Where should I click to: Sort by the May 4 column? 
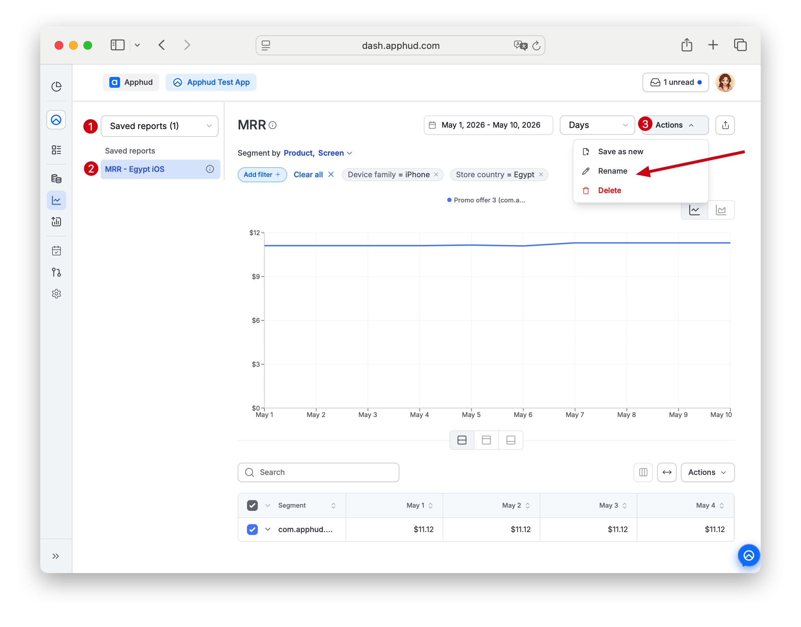722,505
